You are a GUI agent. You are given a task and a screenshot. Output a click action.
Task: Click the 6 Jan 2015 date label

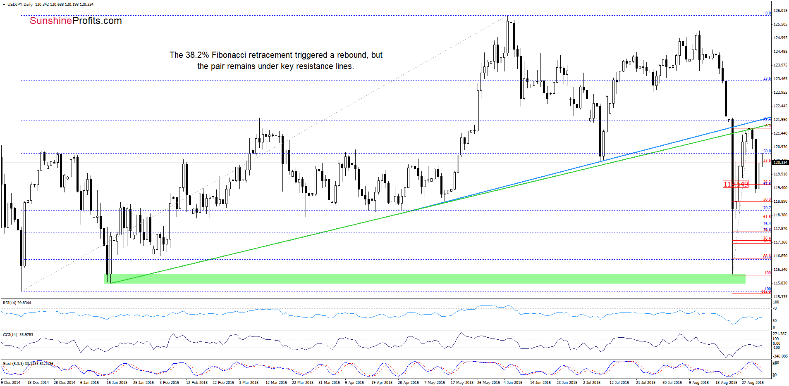pyautogui.click(x=90, y=383)
